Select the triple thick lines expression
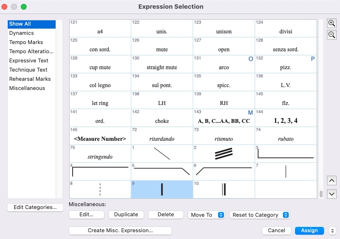This screenshot has height=239, width=340. point(223,153)
